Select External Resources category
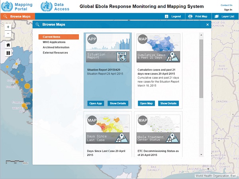This screenshot has width=239, height=179. tap(55, 53)
